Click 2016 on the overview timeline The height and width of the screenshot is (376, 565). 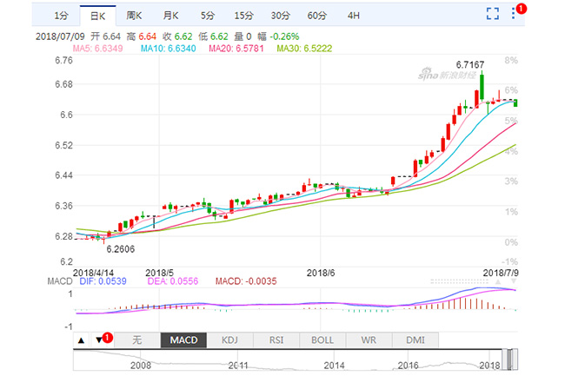pos(408,366)
